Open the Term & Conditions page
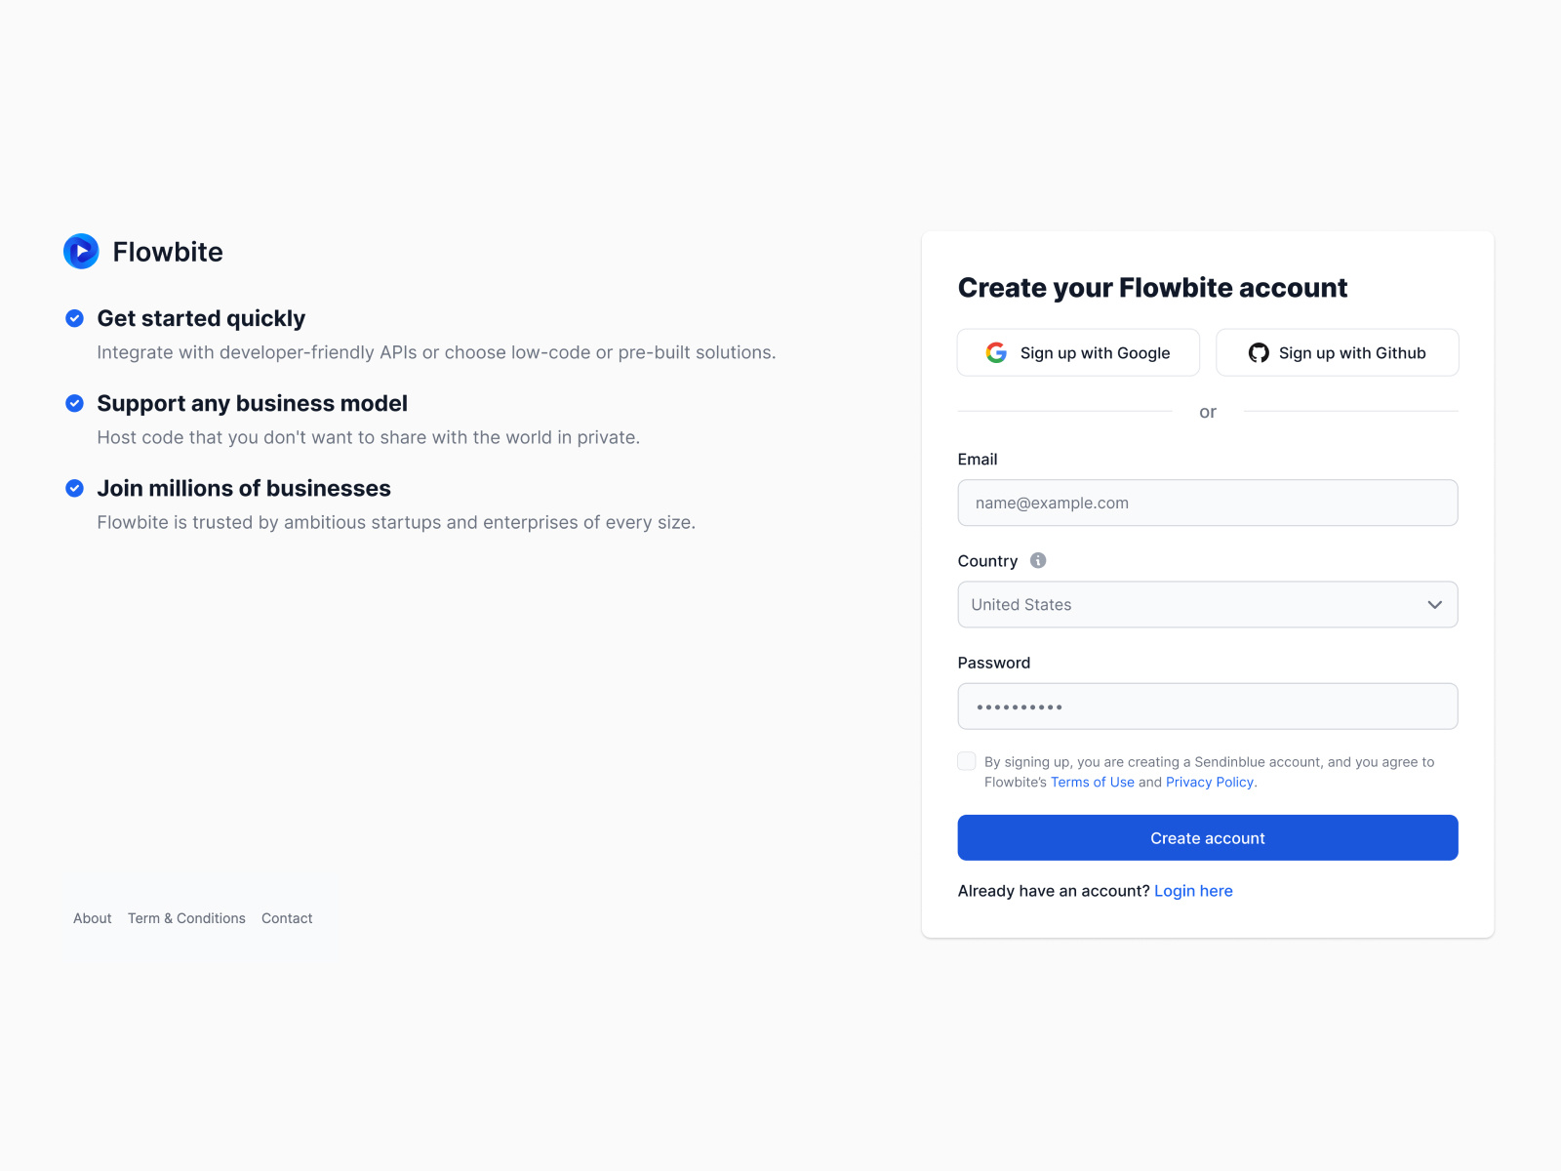 click(186, 918)
